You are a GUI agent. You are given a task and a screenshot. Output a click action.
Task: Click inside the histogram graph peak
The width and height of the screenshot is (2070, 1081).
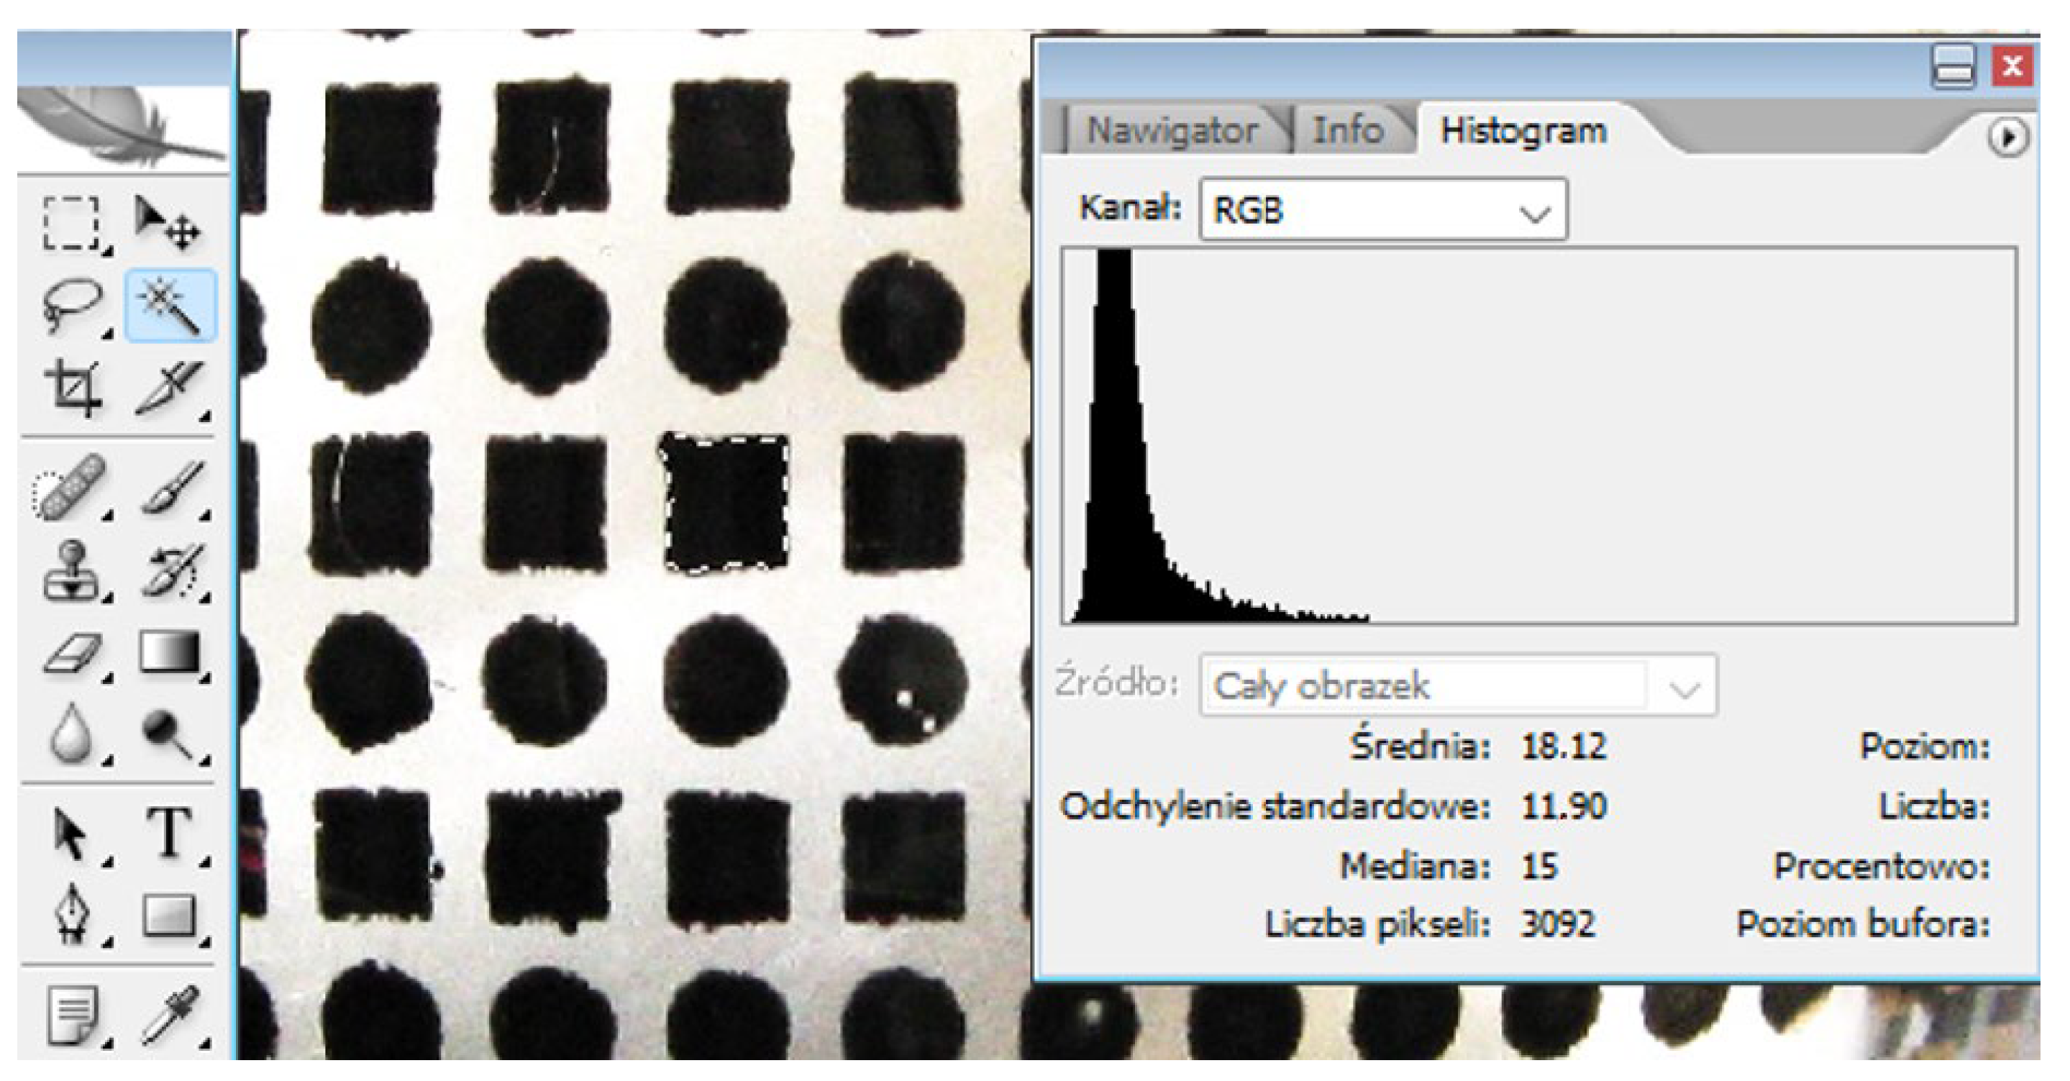1116,434
